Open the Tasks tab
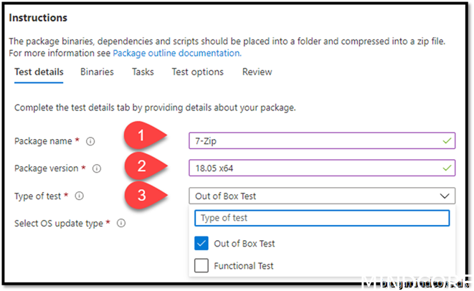Image resolution: width=474 pixels, height=291 pixels. coord(143,72)
